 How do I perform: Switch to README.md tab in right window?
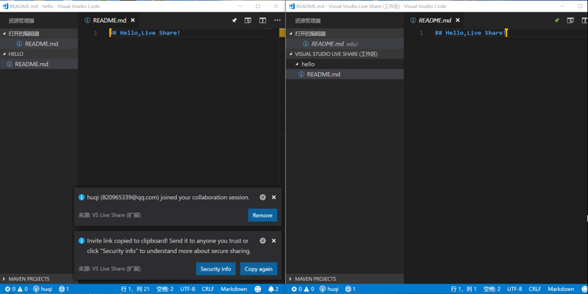coord(434,21)
